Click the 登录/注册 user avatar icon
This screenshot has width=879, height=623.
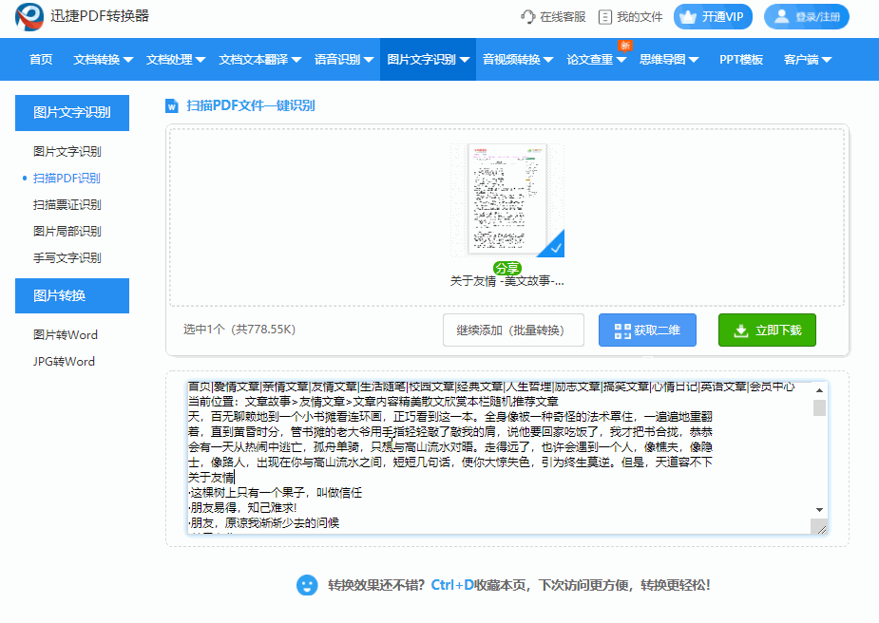(x=781, y=17)
